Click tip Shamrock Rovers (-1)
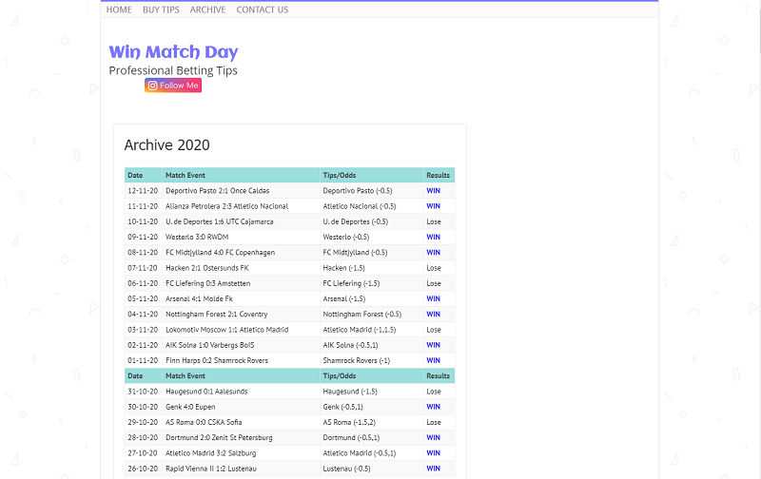This screenshot has height=479, width=761. point(356,361)
